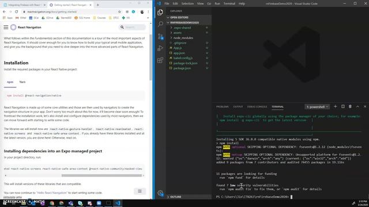This screenshot has width=369, height=207.
Task: Close the Getting started React Navigation tab
Action: point(91,5)
